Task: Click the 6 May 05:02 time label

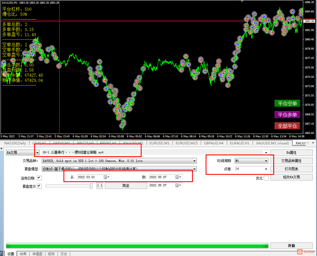Action: tap(134, 136)
